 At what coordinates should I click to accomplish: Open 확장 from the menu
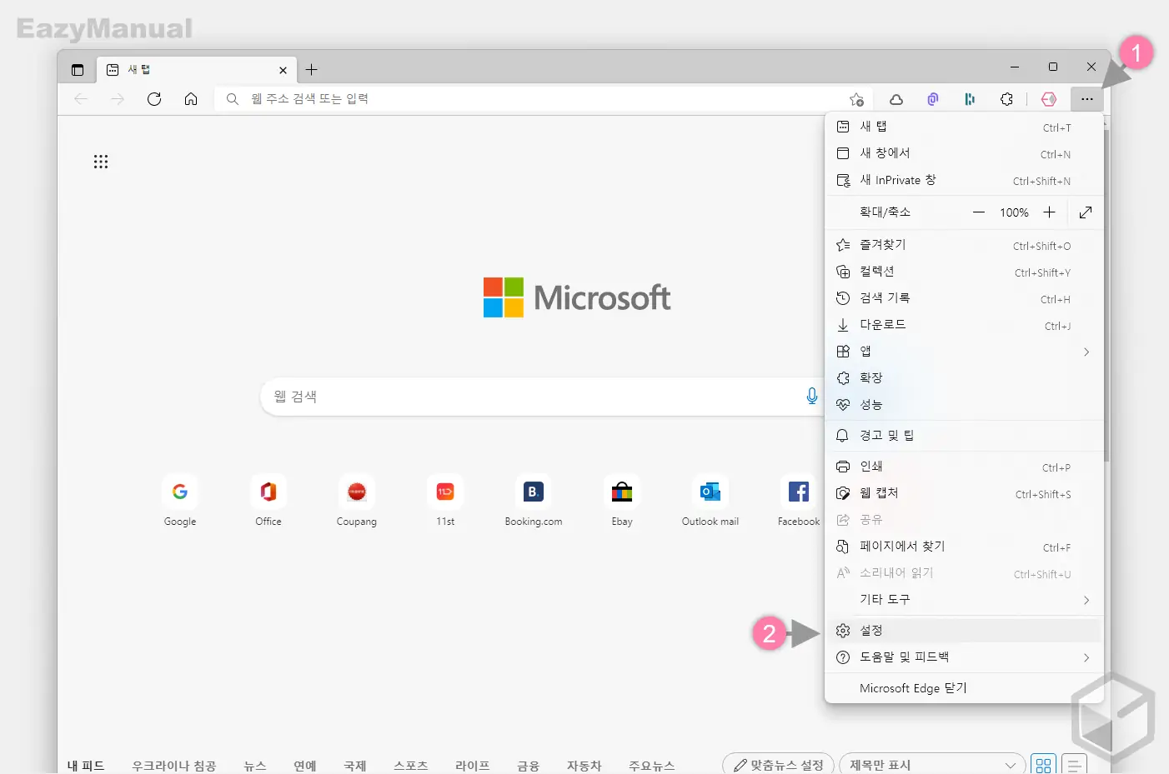point(963,378)
